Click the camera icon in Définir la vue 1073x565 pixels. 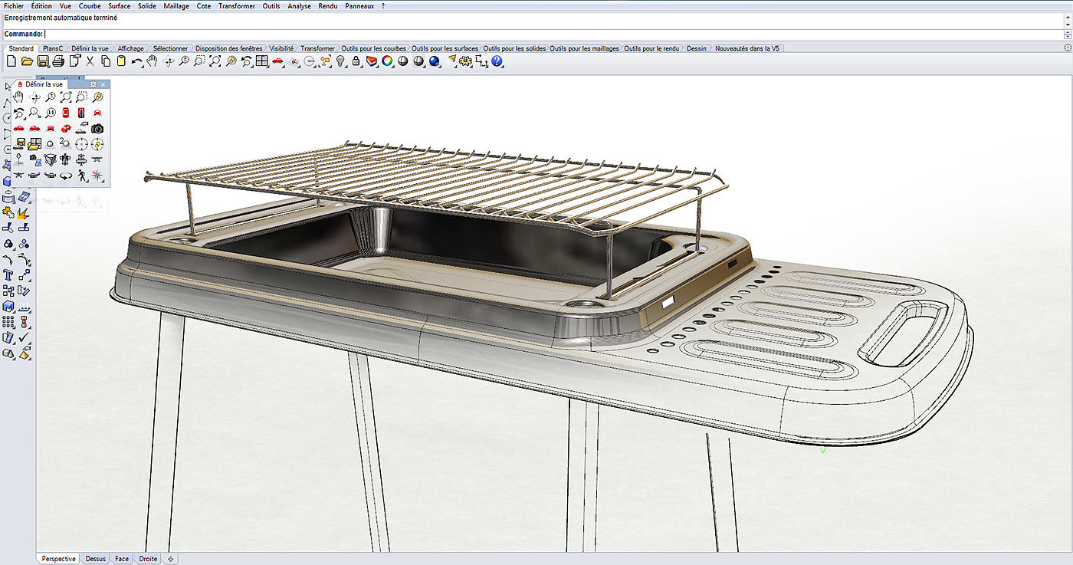(x=97, y=129)
